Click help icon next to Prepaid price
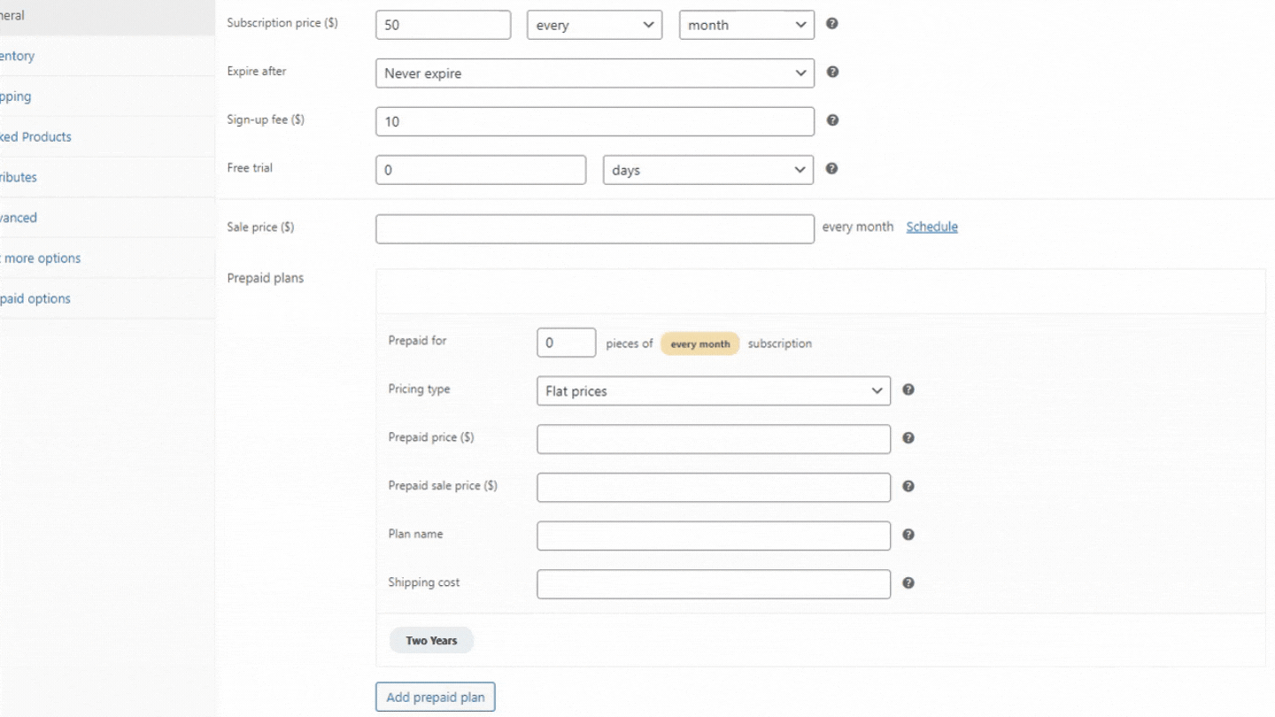 [908, 438]
